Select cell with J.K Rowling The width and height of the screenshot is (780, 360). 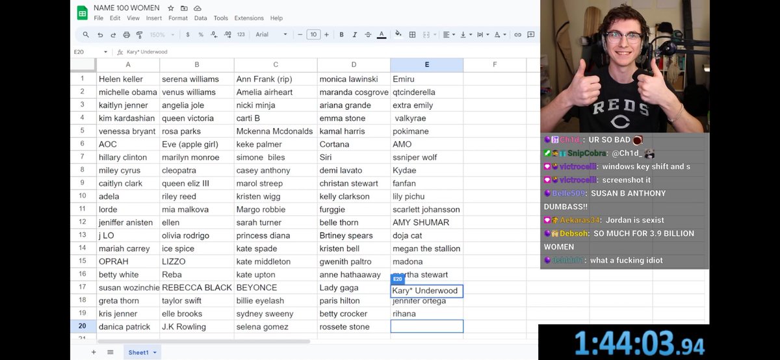click(197, 327)
